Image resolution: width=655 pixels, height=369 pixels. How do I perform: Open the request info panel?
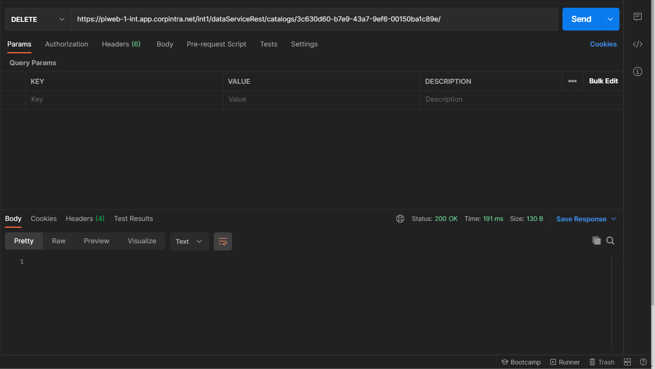point(637,72)
